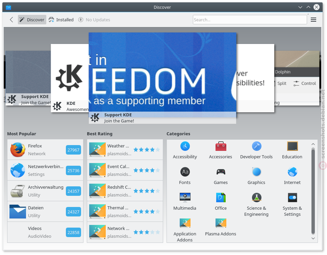This screenshot has width=327, height=255.
Task: Open the Internet category
Action: (x=292, y=176)
